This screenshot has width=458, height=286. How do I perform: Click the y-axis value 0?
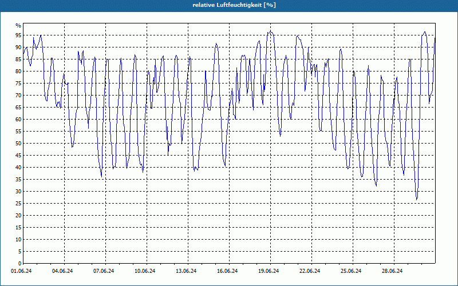20,264
